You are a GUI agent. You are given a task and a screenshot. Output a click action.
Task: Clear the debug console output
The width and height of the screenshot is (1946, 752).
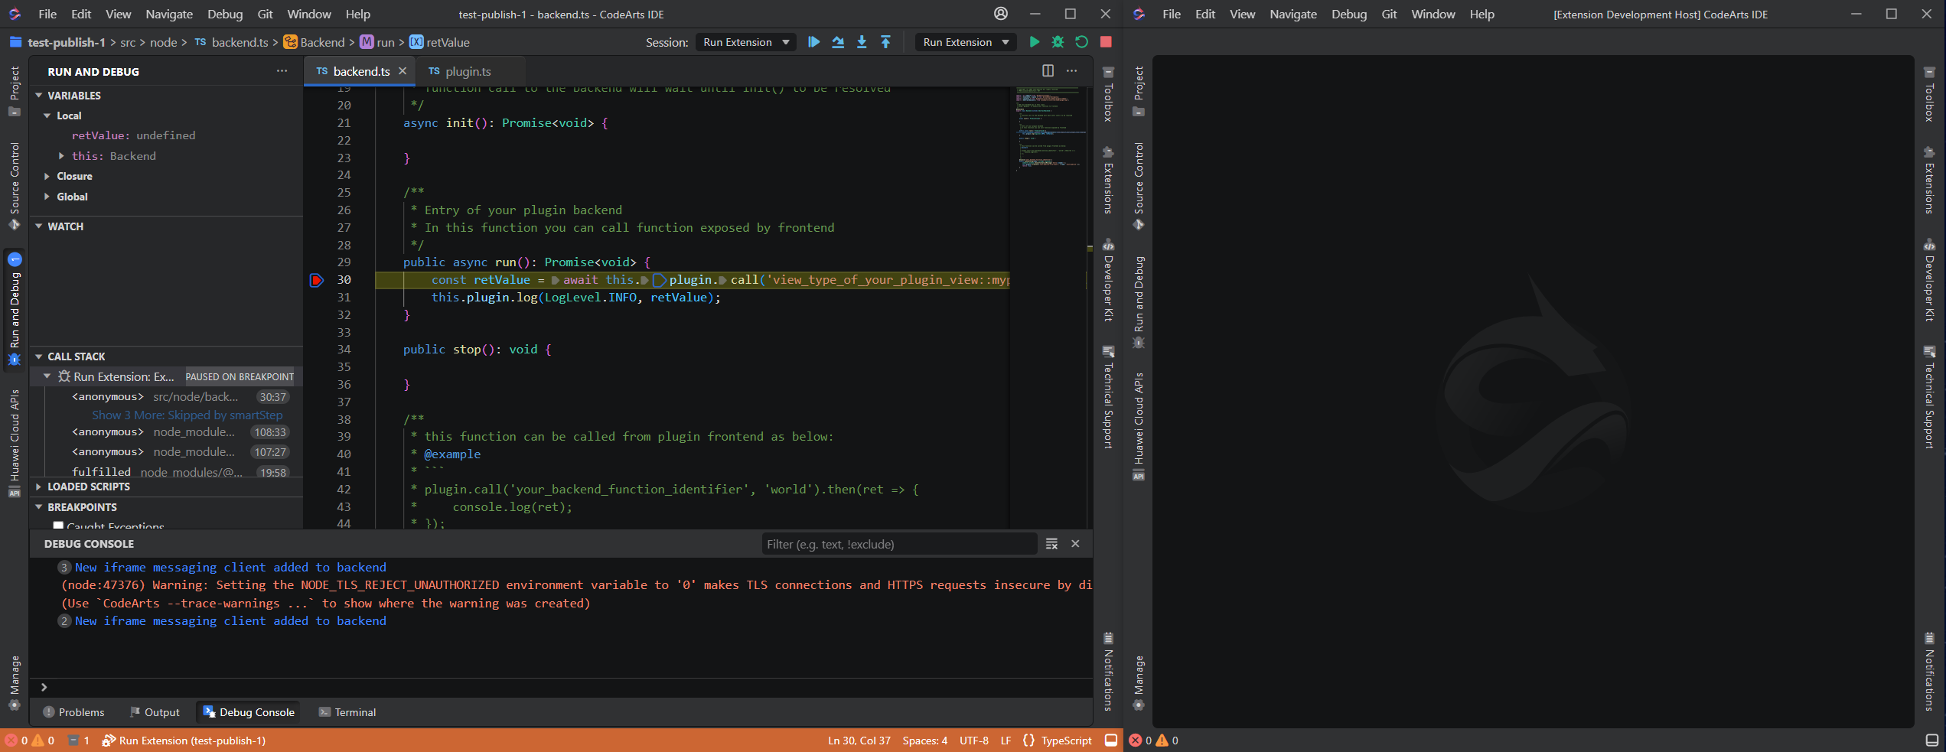(x=1051, y=544)
